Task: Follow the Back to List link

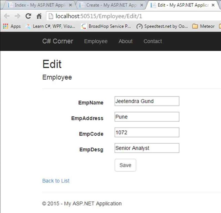Action: point(56,181)
